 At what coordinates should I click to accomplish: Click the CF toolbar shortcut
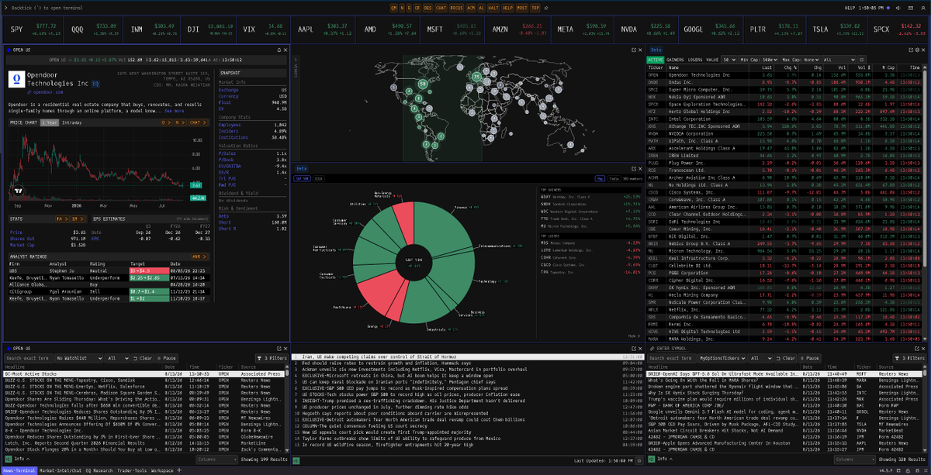(417, 8)
